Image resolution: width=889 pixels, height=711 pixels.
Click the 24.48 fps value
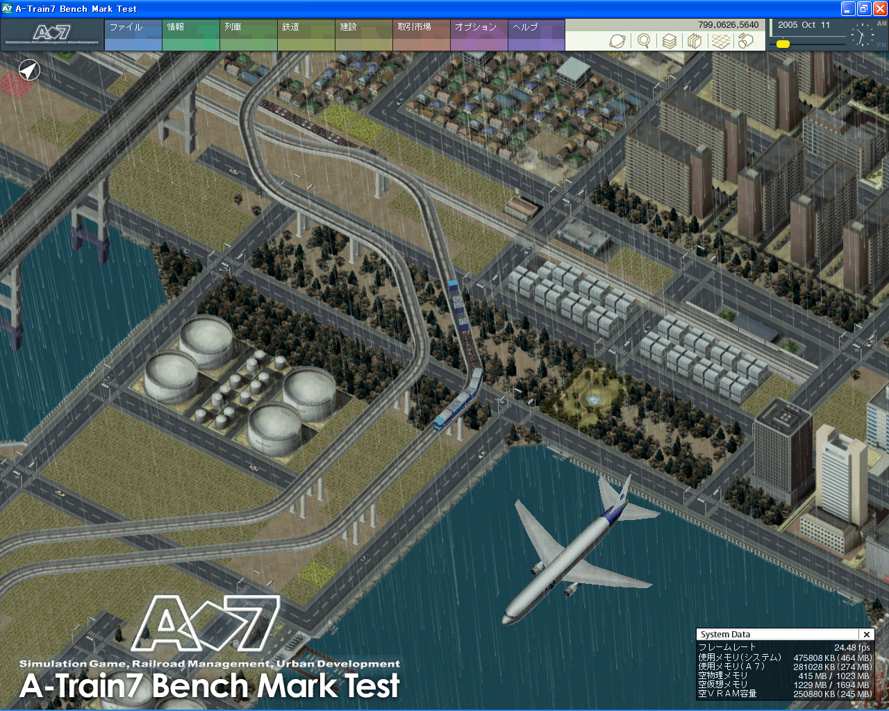point(852,648)
